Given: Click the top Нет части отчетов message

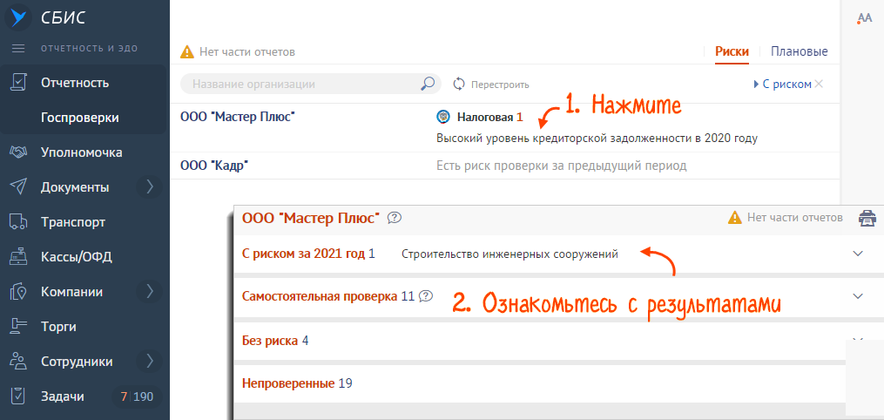Looking at the screenshot, I should click(x=247, y=52).
